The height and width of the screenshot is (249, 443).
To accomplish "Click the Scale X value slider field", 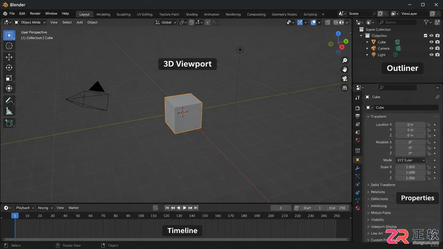I will (410, 167).
